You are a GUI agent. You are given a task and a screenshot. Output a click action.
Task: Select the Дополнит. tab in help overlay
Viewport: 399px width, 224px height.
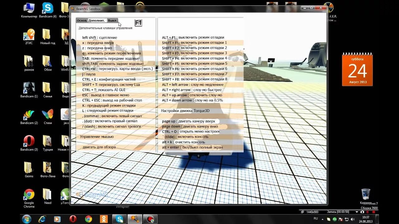pos(97,21)
